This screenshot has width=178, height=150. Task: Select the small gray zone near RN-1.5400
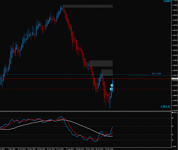pyautogui.click(x=107, y=73)
